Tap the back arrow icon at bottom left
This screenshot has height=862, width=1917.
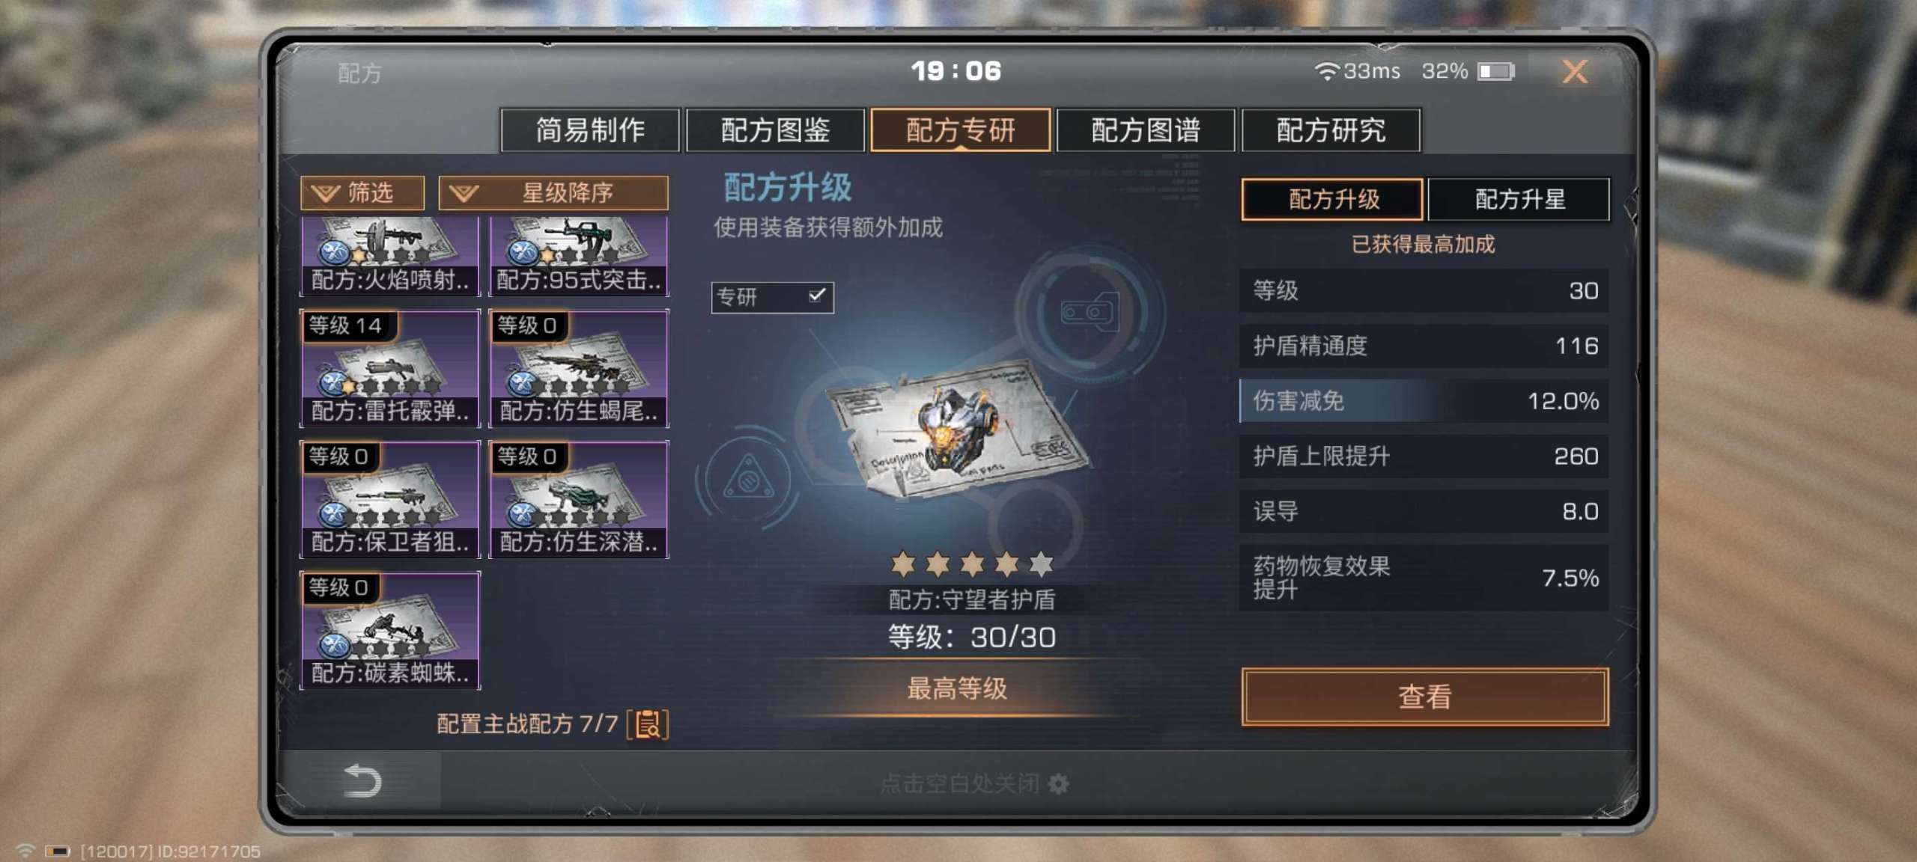[x=362, y=780]
